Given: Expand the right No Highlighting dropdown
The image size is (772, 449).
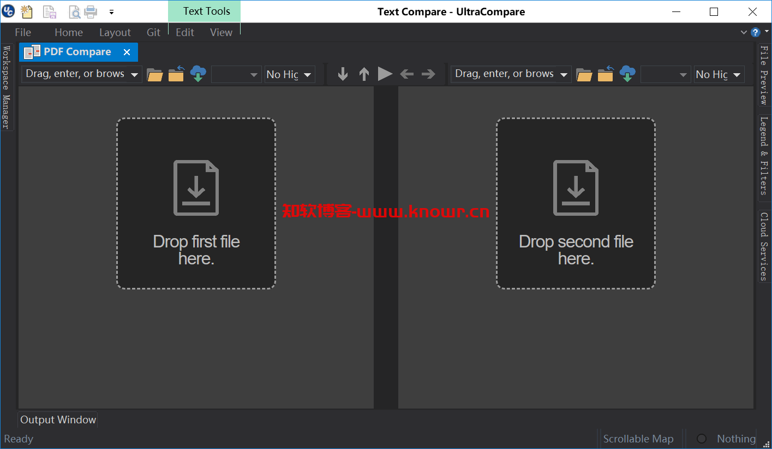Looking at the screenshot, I should [737, 74].
